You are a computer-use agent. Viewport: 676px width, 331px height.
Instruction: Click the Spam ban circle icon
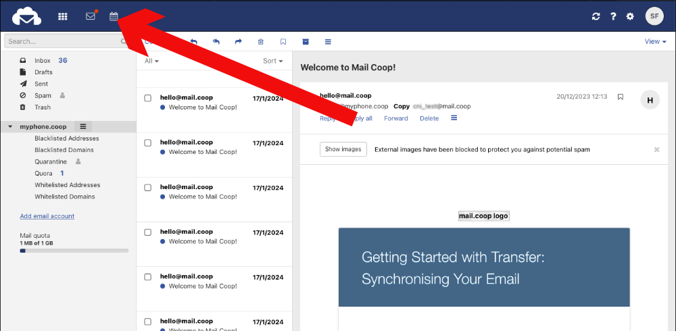pyautogui.click(x=23, y=95)
